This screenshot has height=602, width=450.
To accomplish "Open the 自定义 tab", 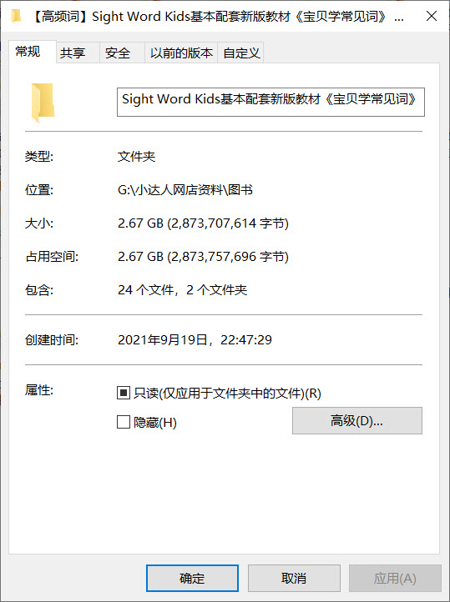I will tap(240, 53).
